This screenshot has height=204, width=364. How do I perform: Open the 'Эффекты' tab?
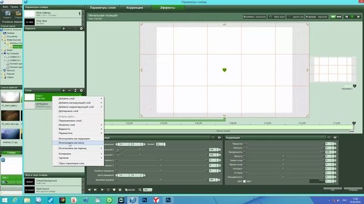click(167, 7)
